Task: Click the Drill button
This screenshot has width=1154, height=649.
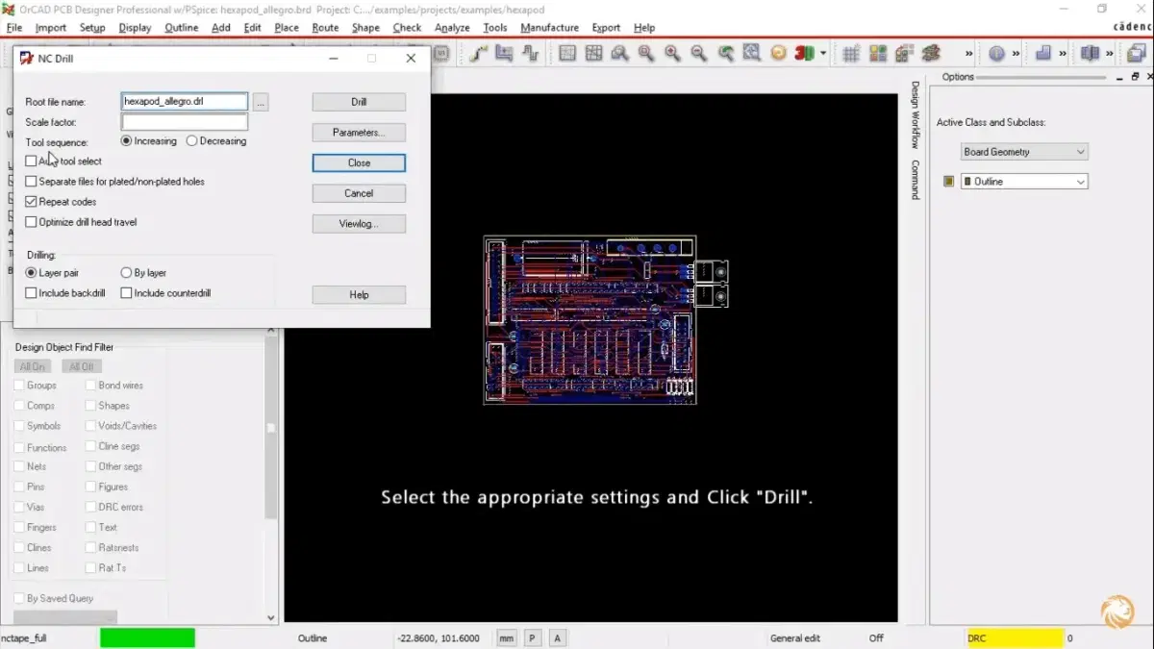Action: tap(359, 102)
